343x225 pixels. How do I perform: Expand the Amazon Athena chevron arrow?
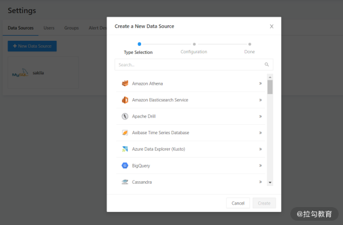[261, 83]
